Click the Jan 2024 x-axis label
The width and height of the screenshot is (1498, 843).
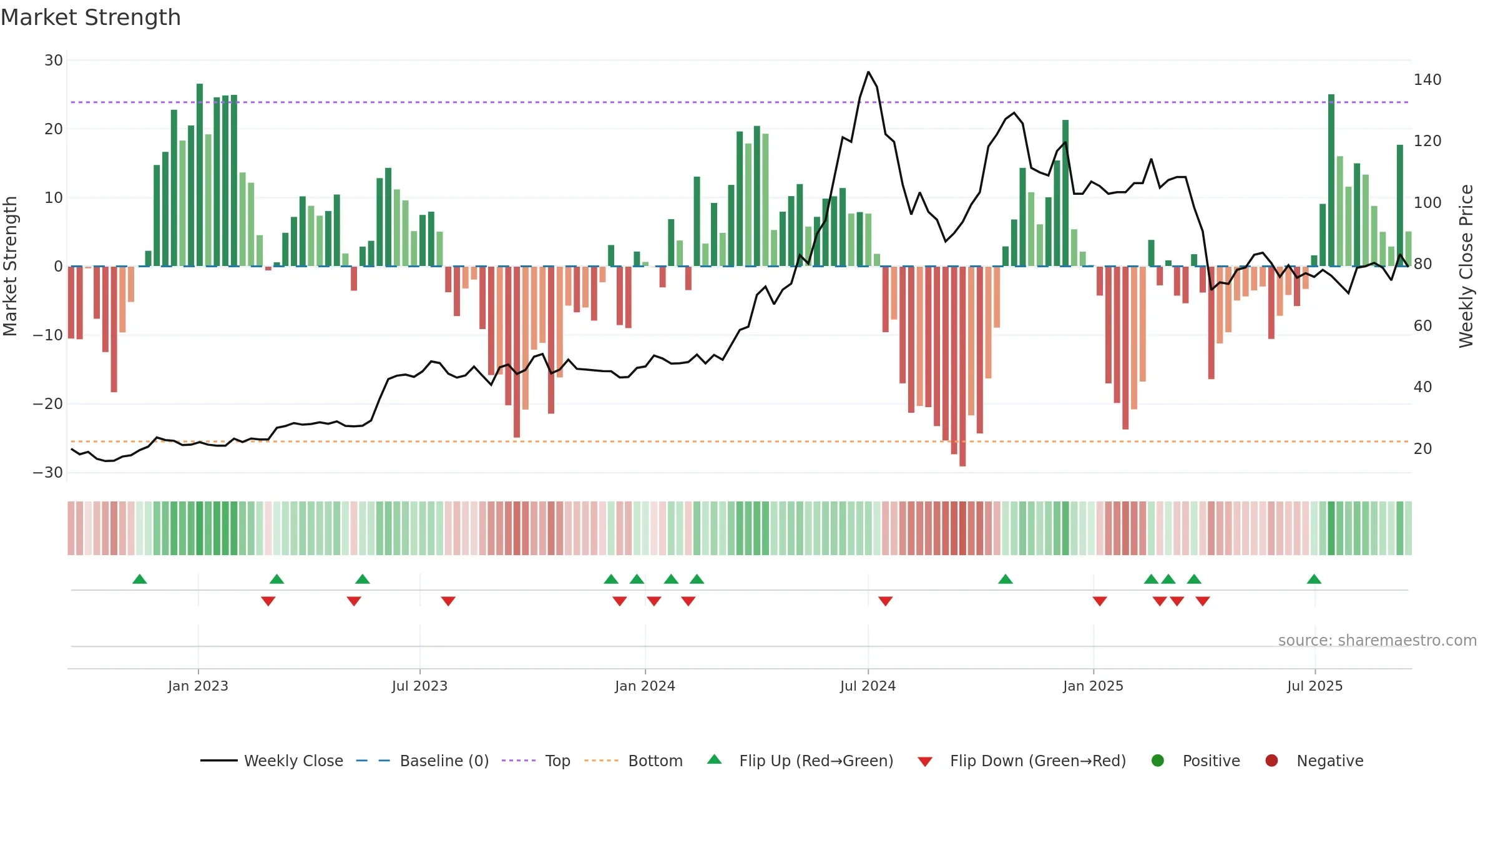645,686
